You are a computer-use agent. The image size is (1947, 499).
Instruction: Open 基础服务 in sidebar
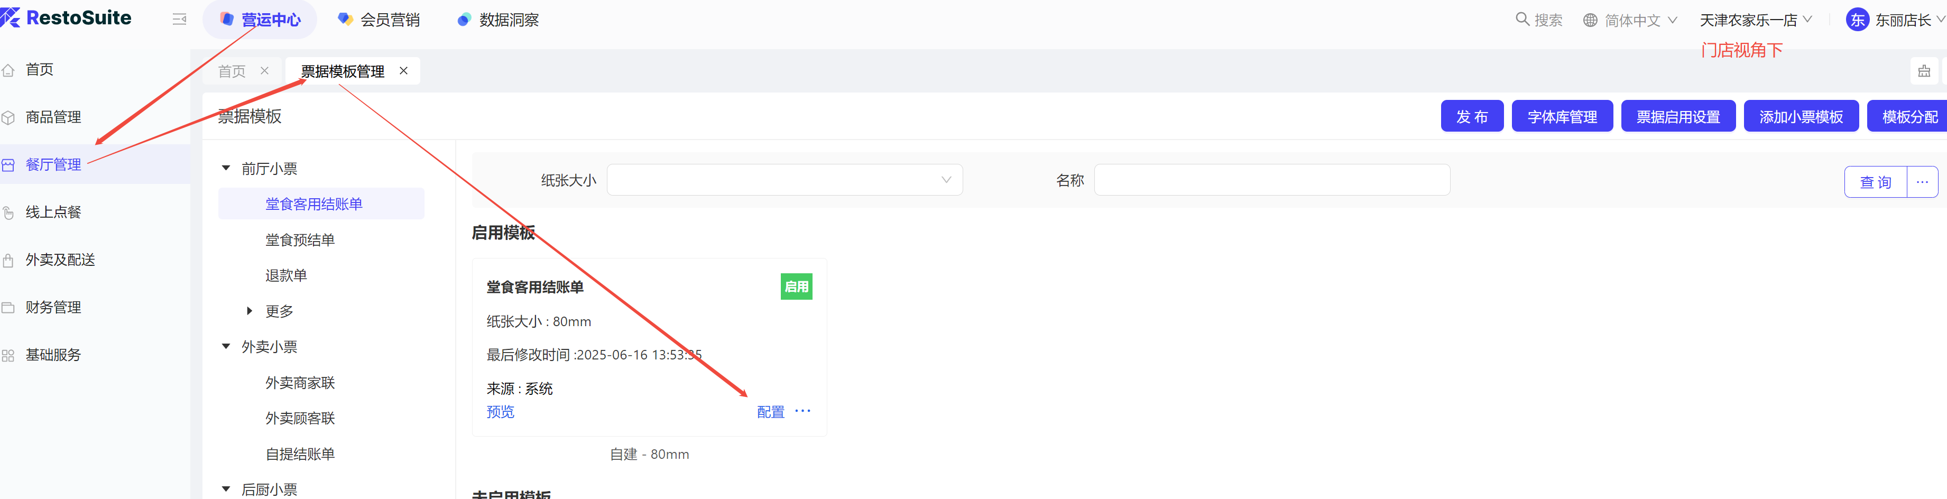(53, 355)
